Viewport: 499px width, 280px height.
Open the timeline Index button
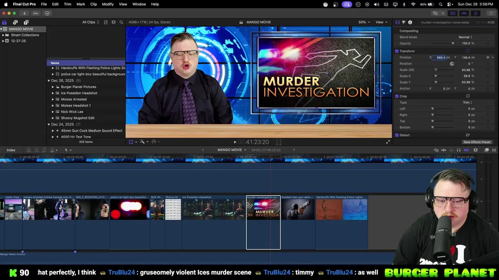click(x=11, y=150)
